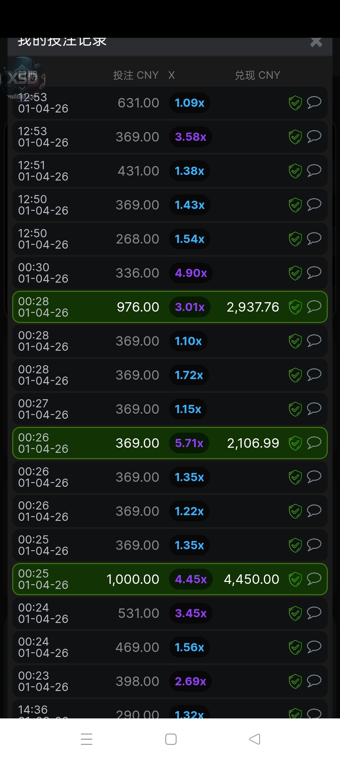This screenshot has width=340, height=760.
Task: Select the 12:51 bet row of 431.00
Action: [x=94, y=171]
